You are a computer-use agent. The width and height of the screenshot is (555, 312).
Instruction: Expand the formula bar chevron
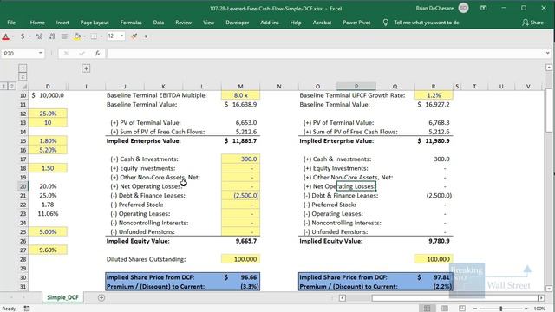(547, 53)
